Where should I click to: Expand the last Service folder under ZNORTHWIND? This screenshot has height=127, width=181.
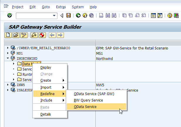click(13, 79)
